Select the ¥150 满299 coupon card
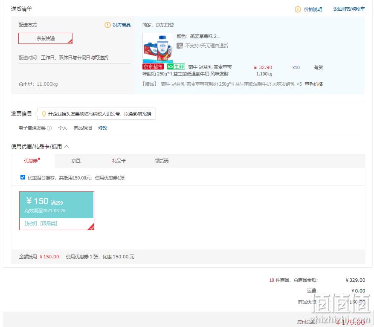The image size is (374, 327). pos(57,211)
